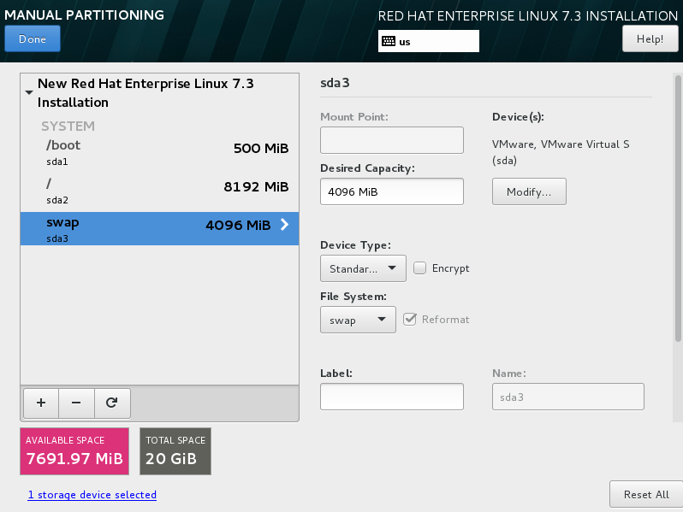Screen dimensions: 683x512
Task: Click the add mount point plus icon
Action: (41, 403)
